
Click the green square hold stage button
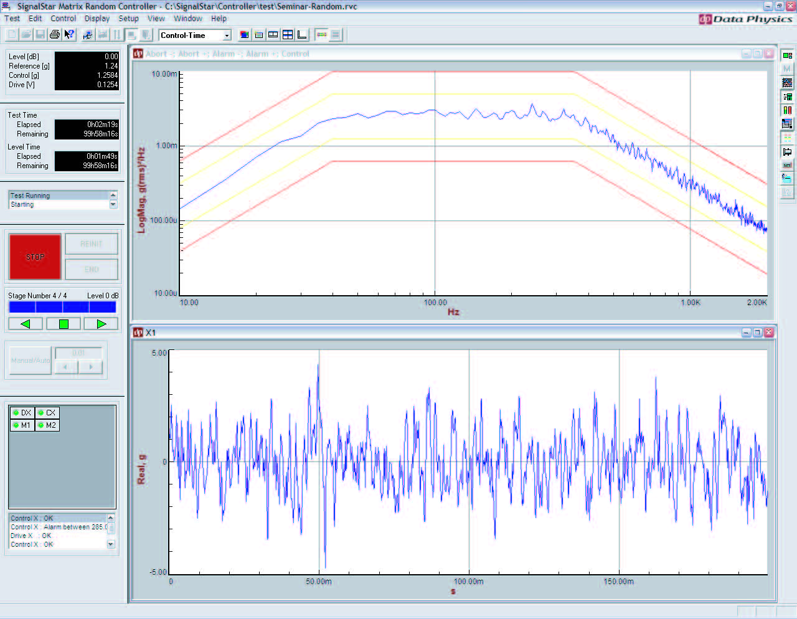(x=64, y=324)
